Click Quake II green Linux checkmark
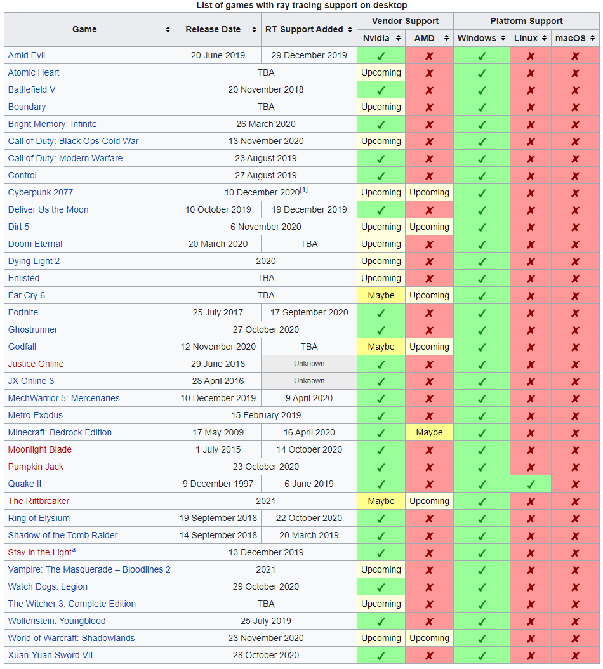The height and width of the screenshot is (669, 603). pos(531,484)
